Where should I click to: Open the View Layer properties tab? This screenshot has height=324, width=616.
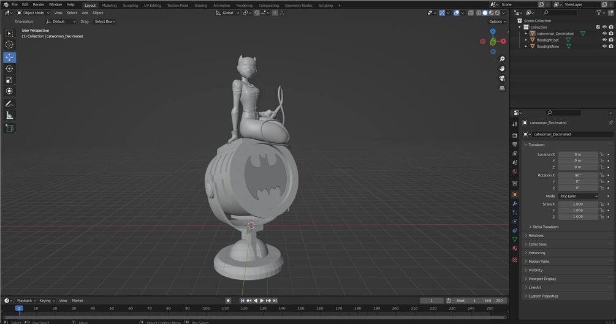point(515,154)
